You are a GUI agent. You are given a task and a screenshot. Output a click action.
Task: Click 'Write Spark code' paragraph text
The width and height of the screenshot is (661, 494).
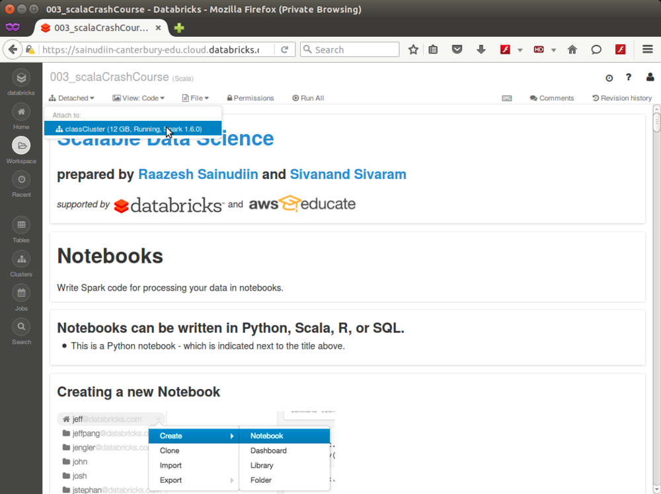171,288
